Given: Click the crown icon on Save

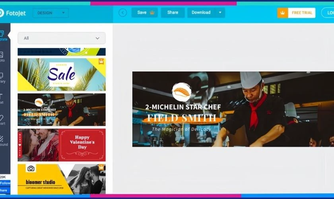Looking at the screenshot, I should [x=152, y=13].
